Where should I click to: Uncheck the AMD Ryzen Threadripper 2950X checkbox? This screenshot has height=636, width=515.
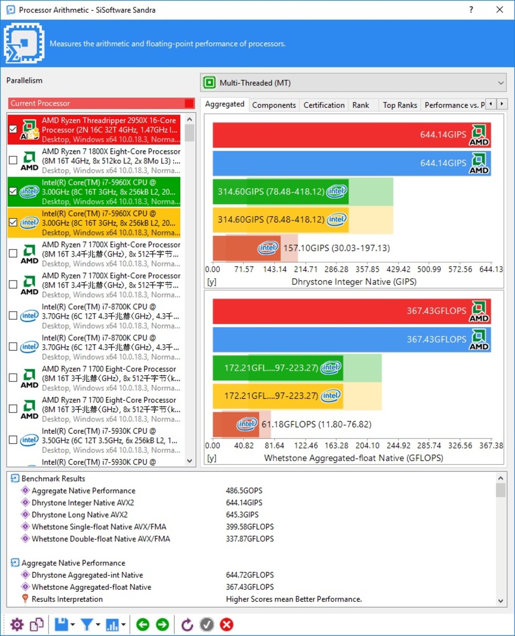pyautogui.click(x=14, y=129)
